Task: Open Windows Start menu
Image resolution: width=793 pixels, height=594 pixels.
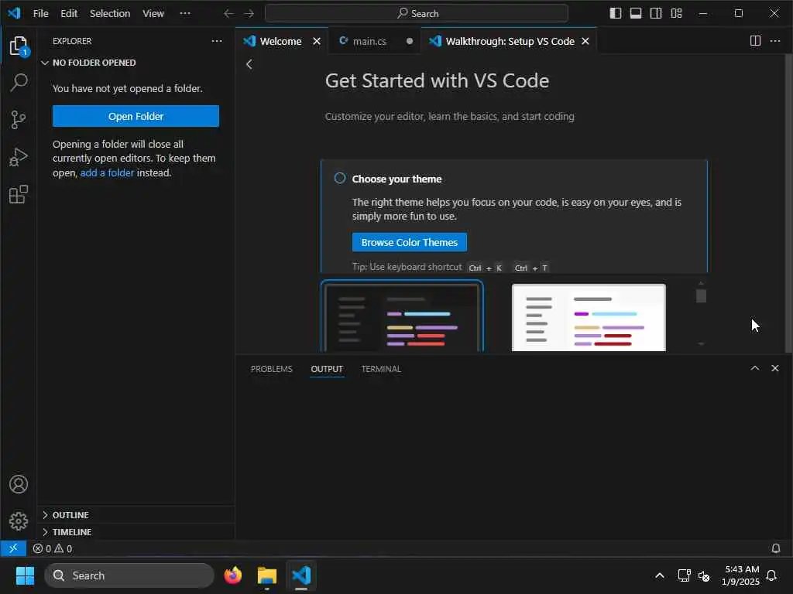Action: tap(25, 575)
